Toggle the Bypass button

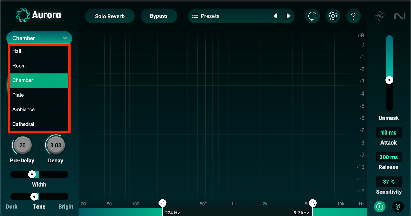coord(158,16)
